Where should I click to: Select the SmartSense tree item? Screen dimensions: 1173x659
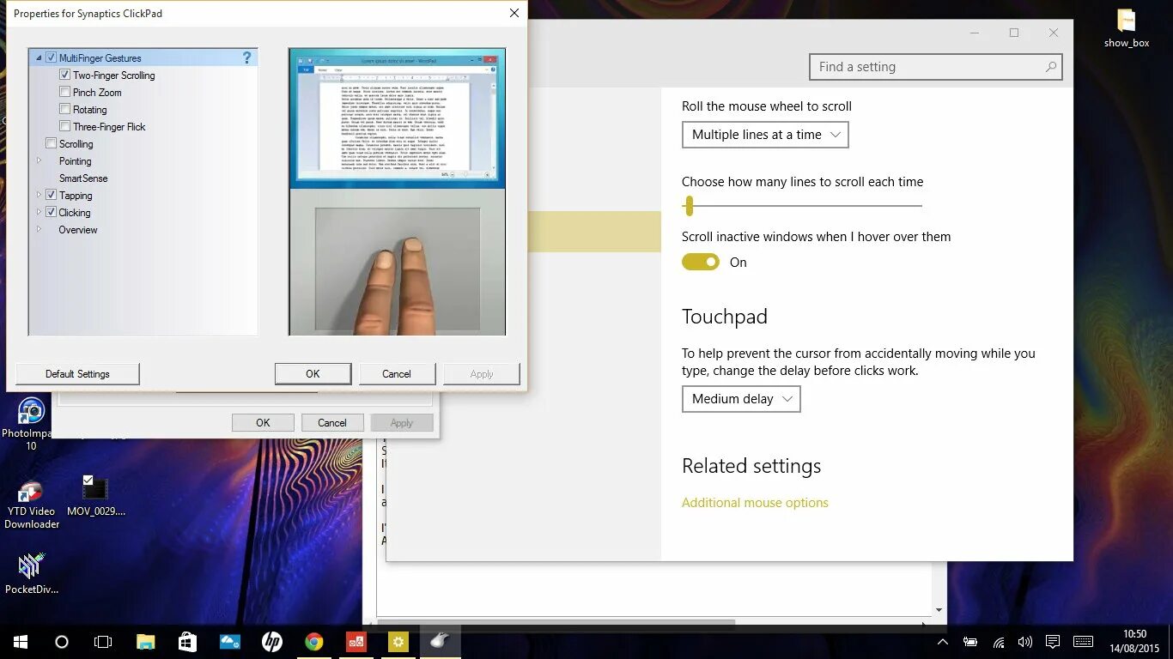click(83, 178)
